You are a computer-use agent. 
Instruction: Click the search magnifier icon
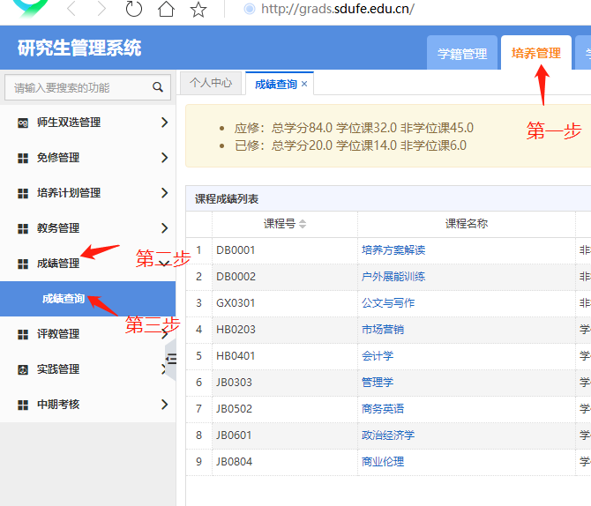tap(158, 87)
